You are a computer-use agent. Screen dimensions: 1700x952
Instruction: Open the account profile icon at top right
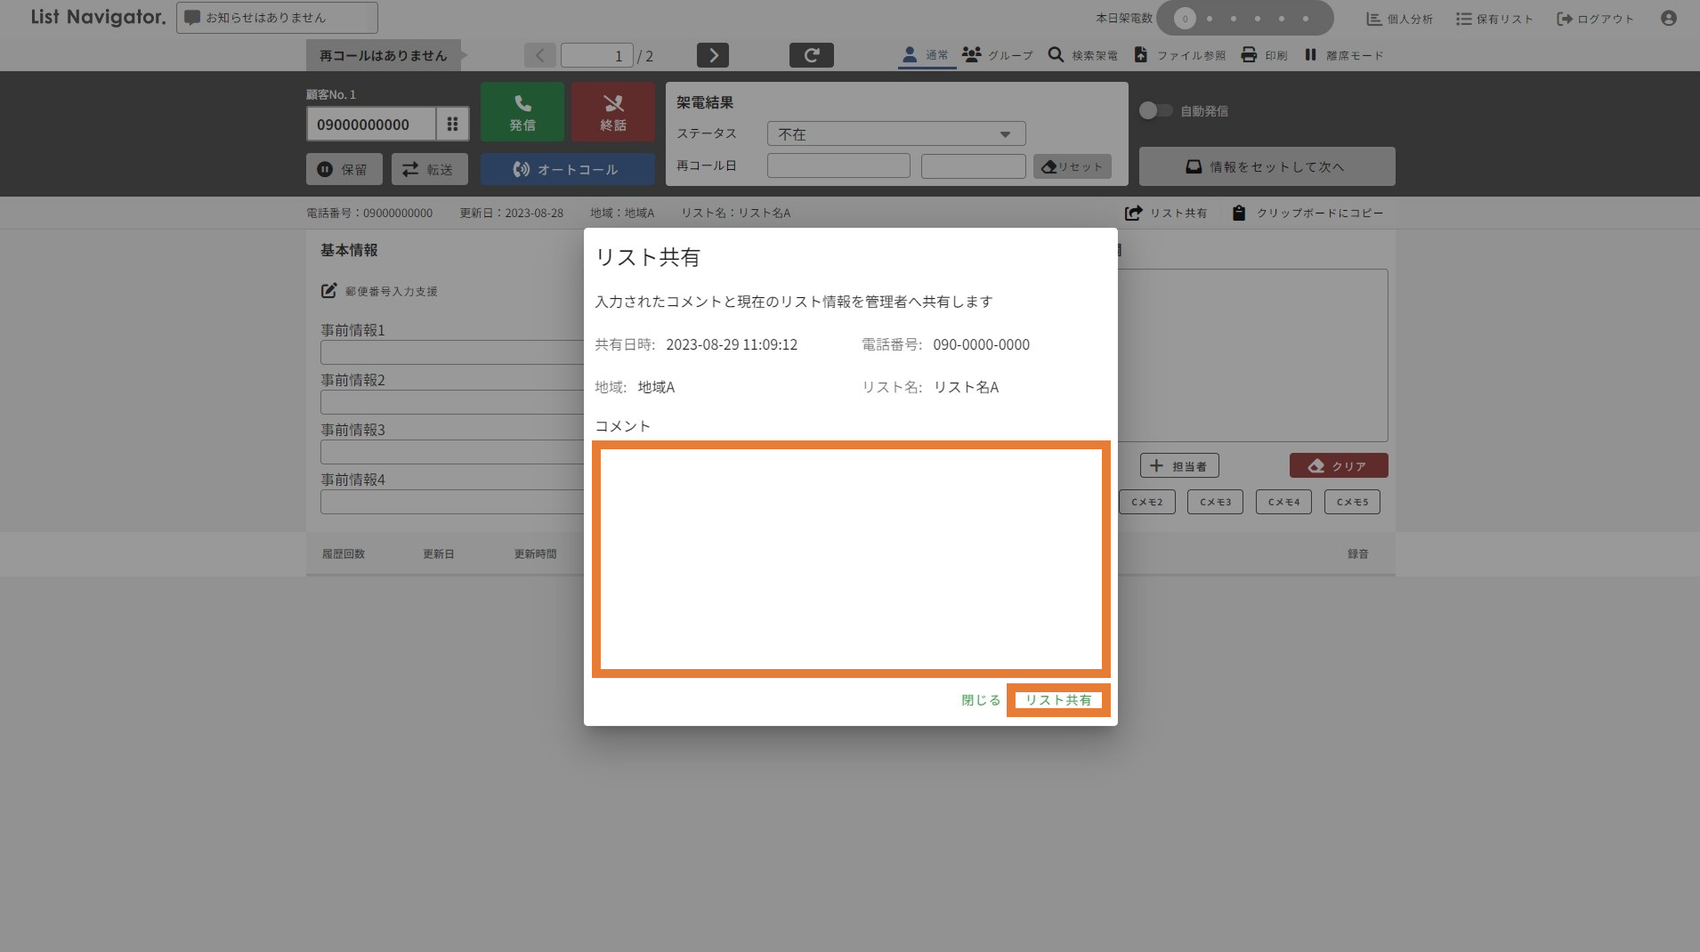click(x=1669, y=17)
